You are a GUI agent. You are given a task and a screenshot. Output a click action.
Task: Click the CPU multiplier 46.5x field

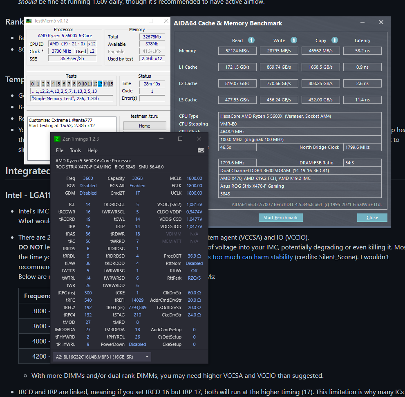coord(237,147)
